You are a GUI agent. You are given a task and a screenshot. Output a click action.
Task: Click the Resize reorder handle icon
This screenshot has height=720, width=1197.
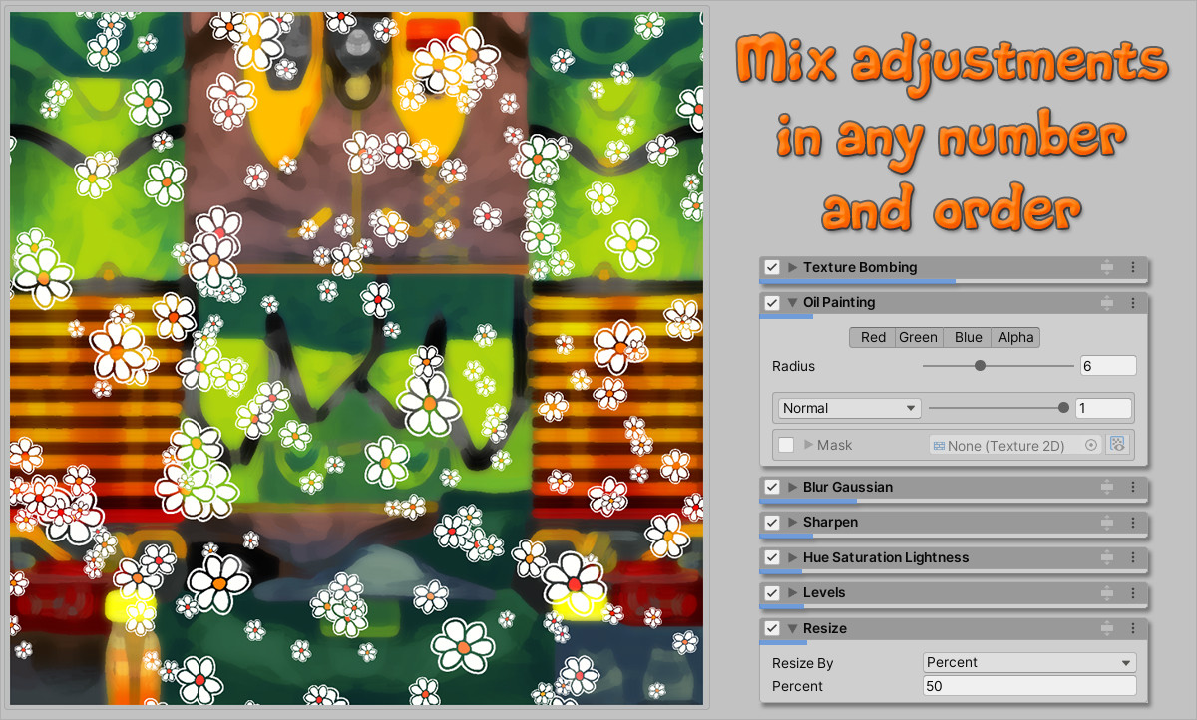tap(1107, 629)
